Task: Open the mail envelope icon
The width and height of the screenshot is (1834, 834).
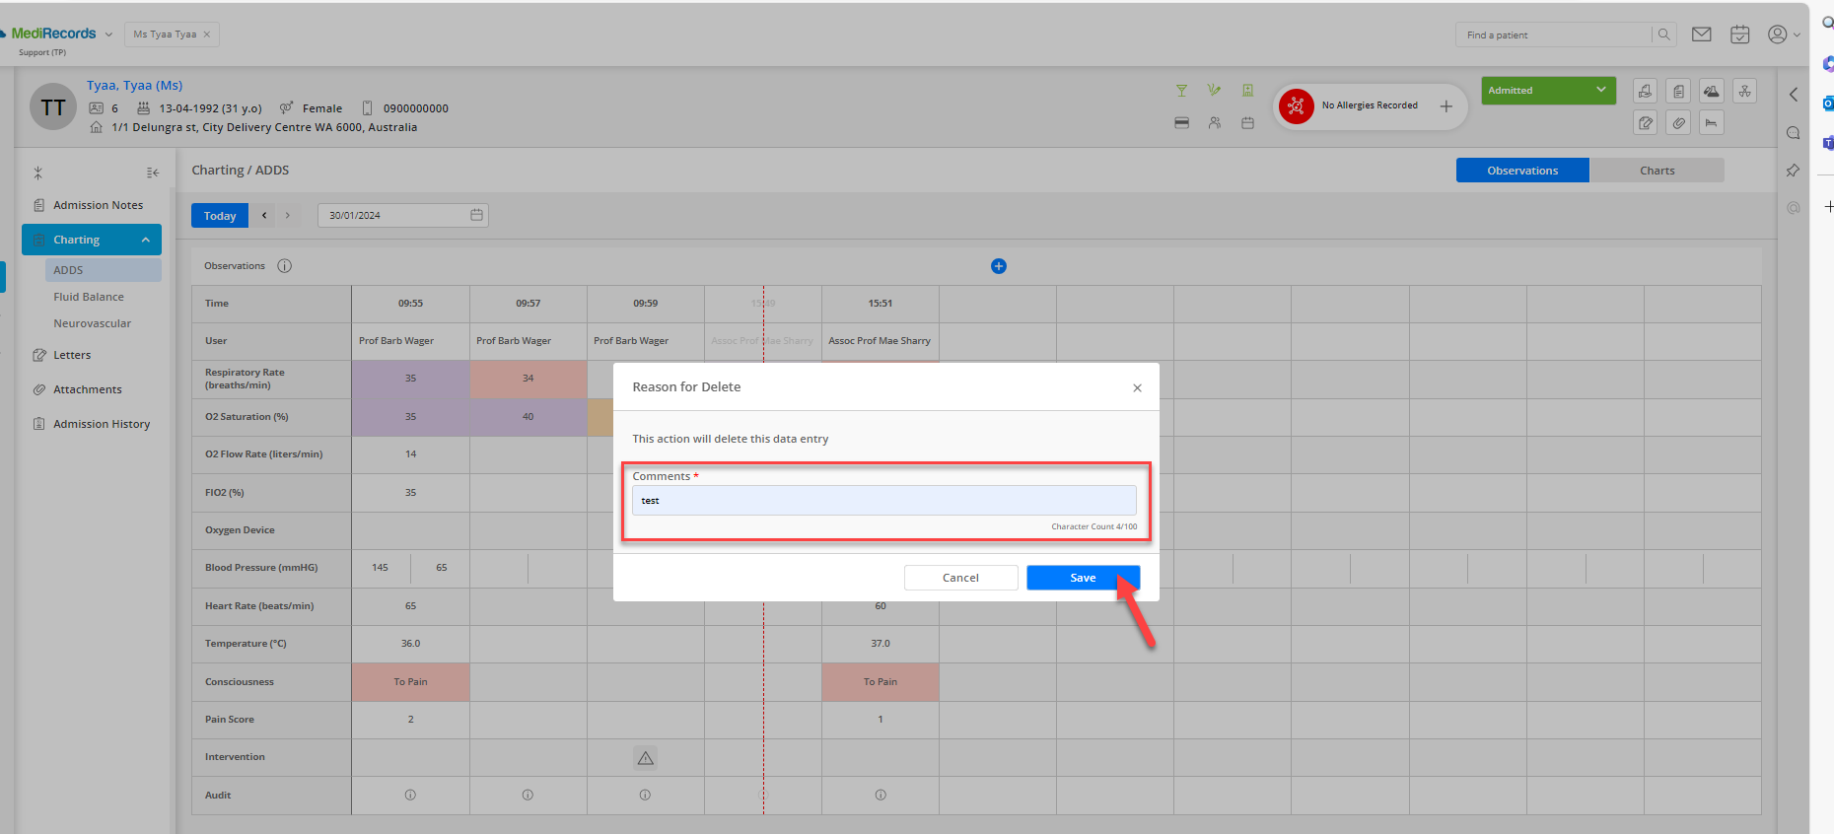Action: [1702, 35]
